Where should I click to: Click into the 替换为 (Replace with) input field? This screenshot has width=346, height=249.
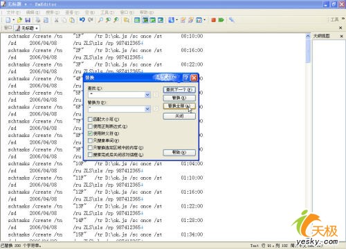(116, 109)
